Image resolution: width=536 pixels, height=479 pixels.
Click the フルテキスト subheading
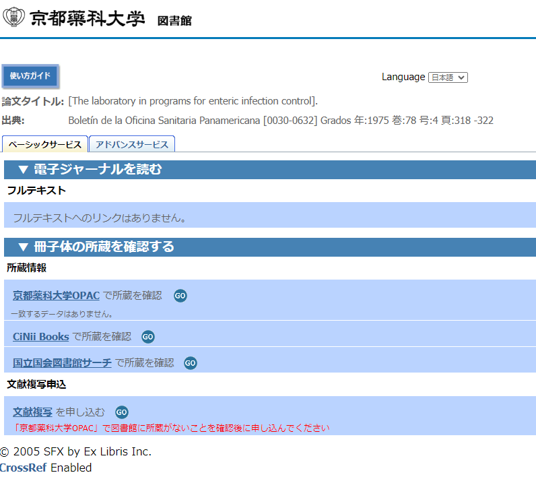coord(36,191)
